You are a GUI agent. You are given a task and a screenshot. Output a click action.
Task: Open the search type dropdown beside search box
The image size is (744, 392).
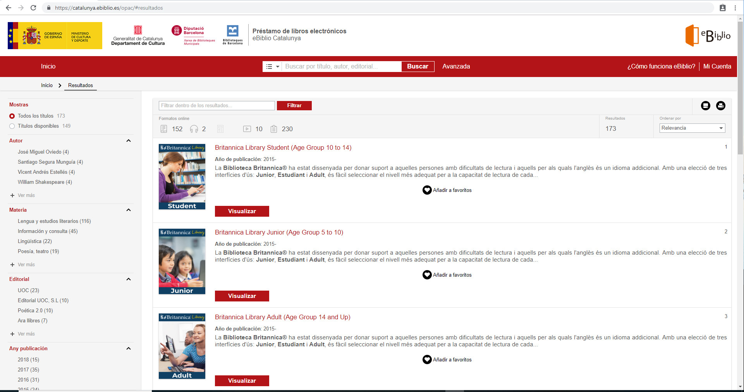click(x=272, y=67)
